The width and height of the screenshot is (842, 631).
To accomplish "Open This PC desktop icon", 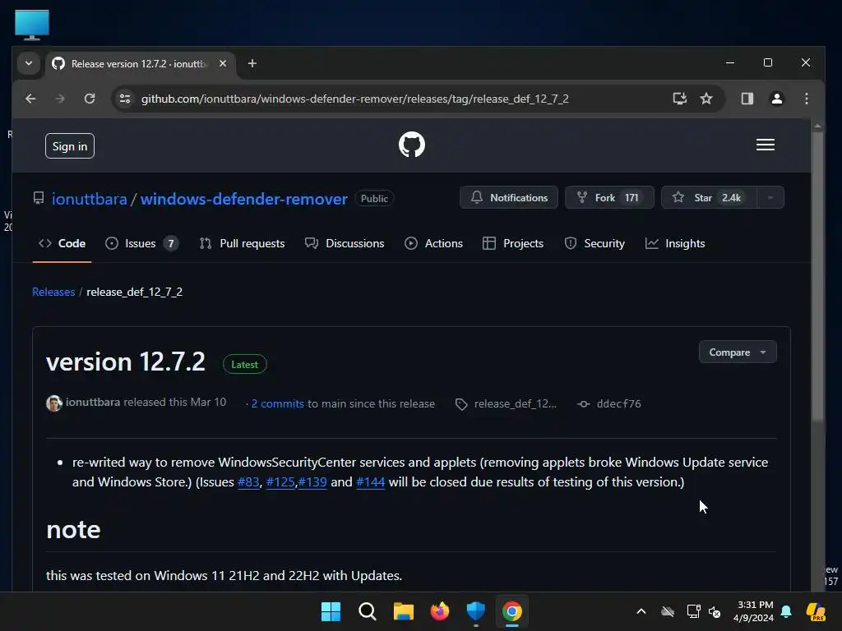I will coord(32,25).
